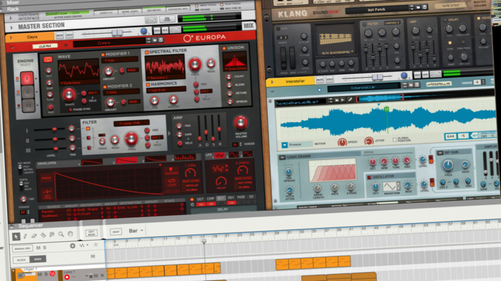Click the Cleyra mix channel level fader
Screen dimensions: 501x281
coord(117,32)
